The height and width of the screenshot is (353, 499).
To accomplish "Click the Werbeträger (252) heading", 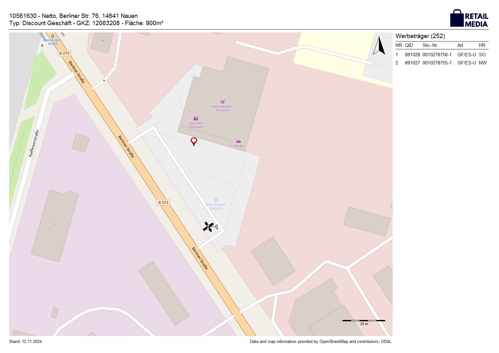I will [x=420, y=36].
